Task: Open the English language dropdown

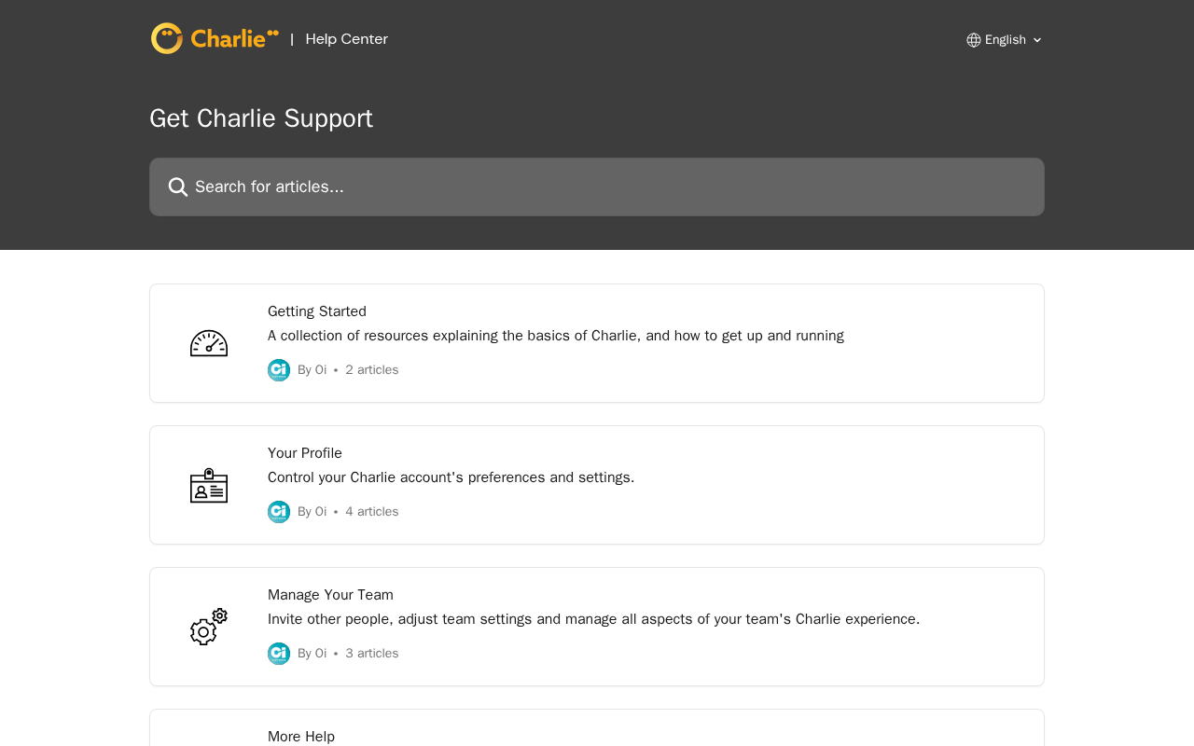Action: 1005,40
